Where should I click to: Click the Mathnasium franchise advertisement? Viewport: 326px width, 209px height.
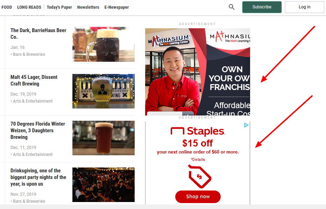click(197, 72)
